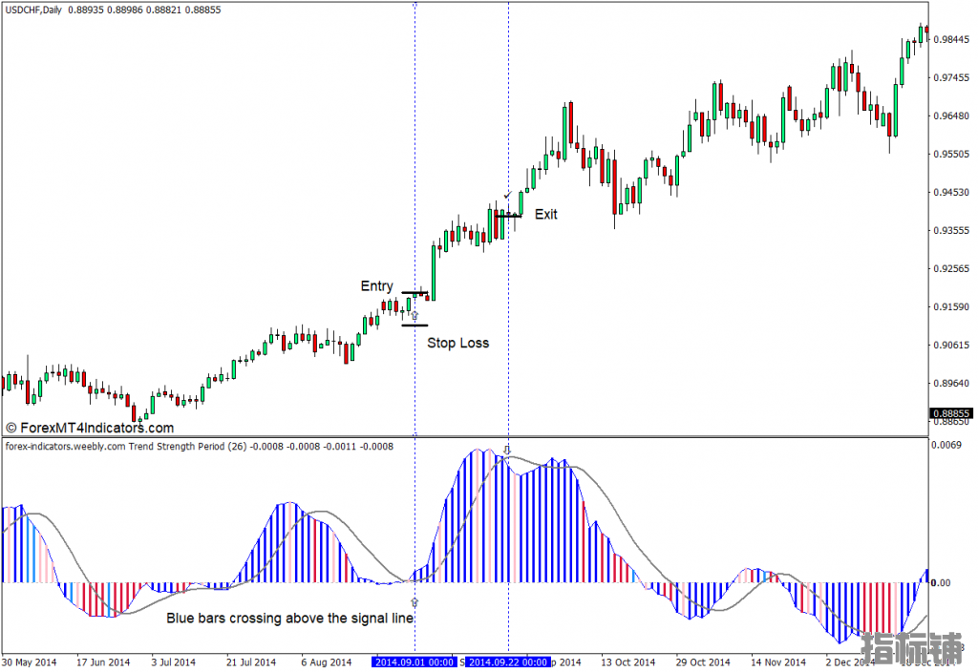Click the down arrow atop the indicator histogram
The image size is (978, 672).
[507, 449]
